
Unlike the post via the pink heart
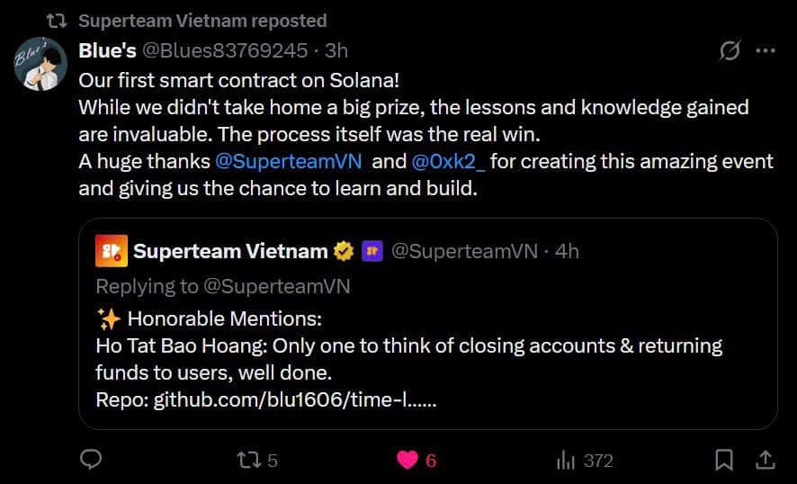[407, 460]
